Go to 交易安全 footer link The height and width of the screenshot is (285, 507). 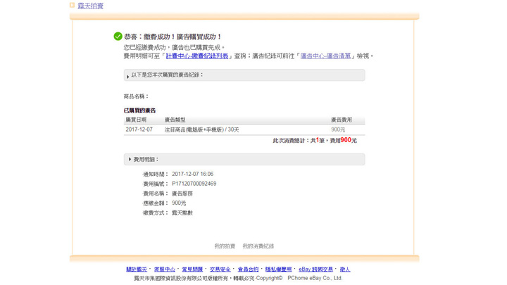click(220, 270)
